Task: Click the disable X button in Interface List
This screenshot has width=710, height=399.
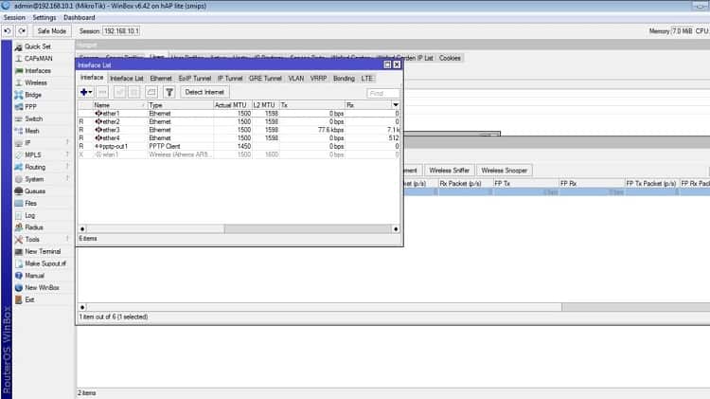Action: point(134,92)
